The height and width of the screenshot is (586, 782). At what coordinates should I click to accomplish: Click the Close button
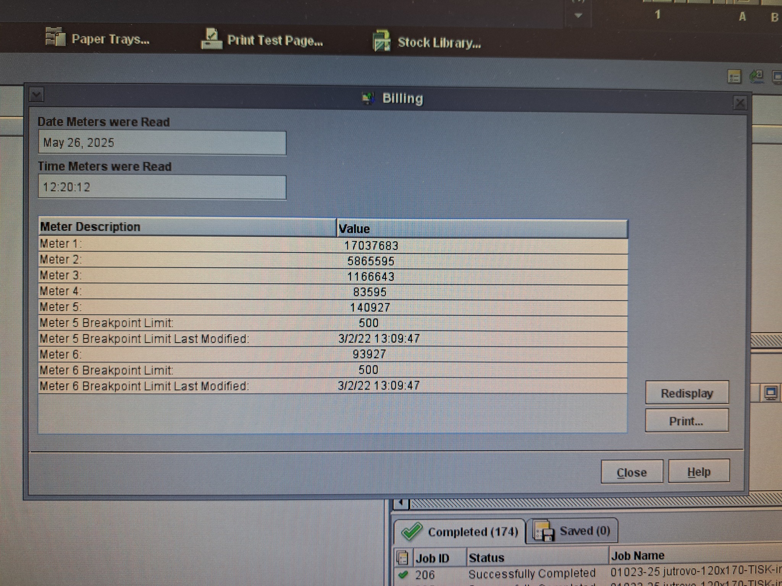[x=632, y=472]
